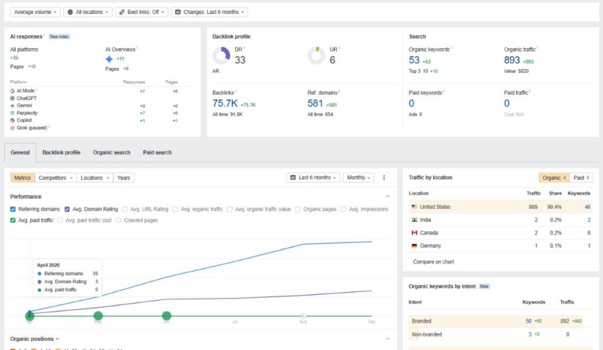Viewport: 603px width, 350px height.
Task: Switch to the Organic search tab
Action: [x=111, y=153]
